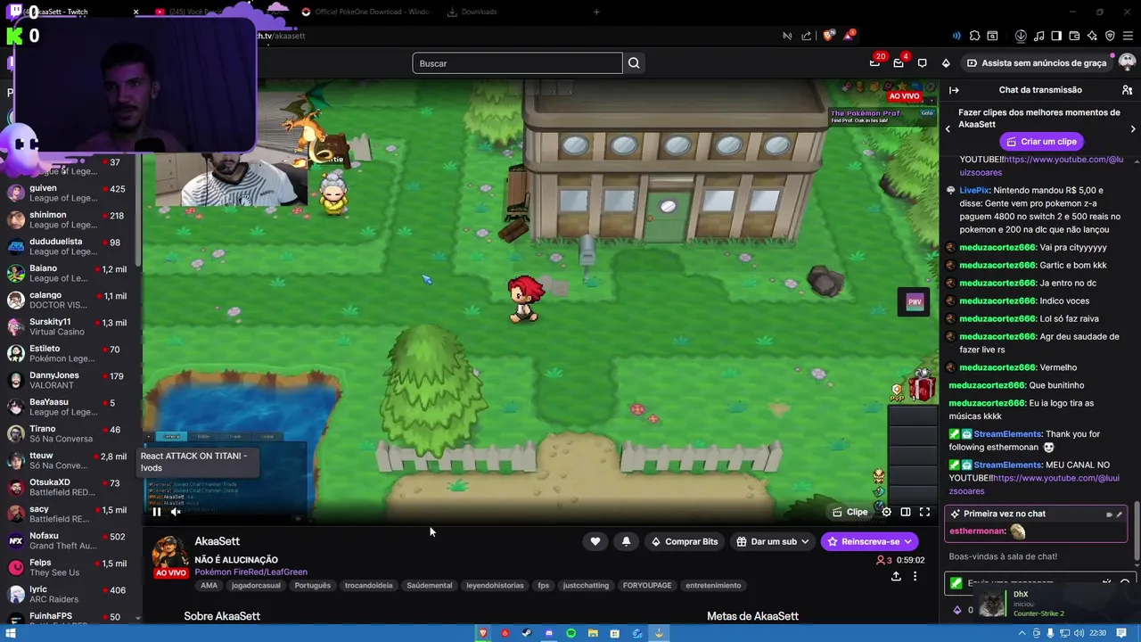The width and height of the screenshot is (1141, 642).
Task: Expand the Reinscreva-se dropdown
Action: coord(870,541)
